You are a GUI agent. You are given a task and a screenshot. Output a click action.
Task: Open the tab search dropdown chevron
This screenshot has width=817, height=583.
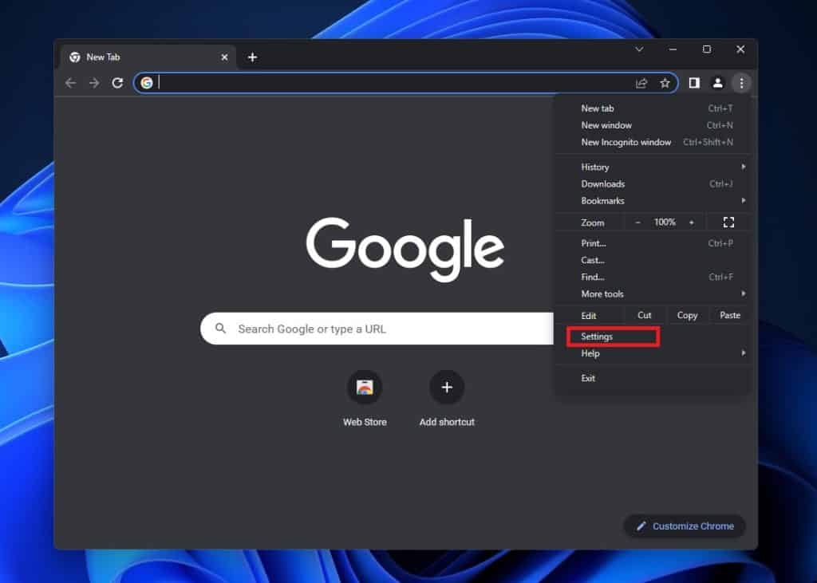pyautogui.click(x=639, y=49)
